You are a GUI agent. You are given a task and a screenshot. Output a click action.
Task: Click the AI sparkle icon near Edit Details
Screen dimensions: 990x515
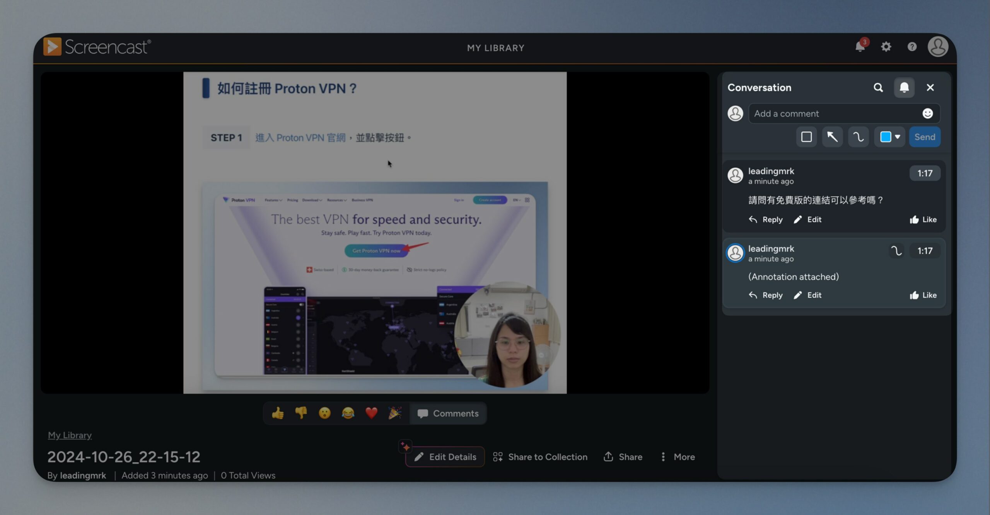click(x=405, y=446)
